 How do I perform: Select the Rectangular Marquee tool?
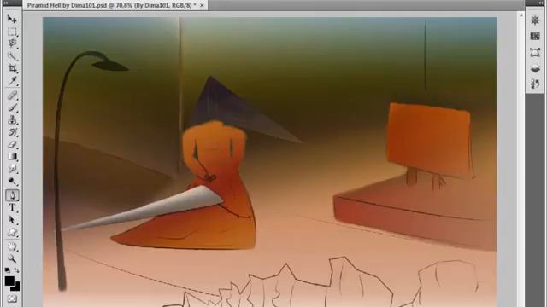pos(12,32)
